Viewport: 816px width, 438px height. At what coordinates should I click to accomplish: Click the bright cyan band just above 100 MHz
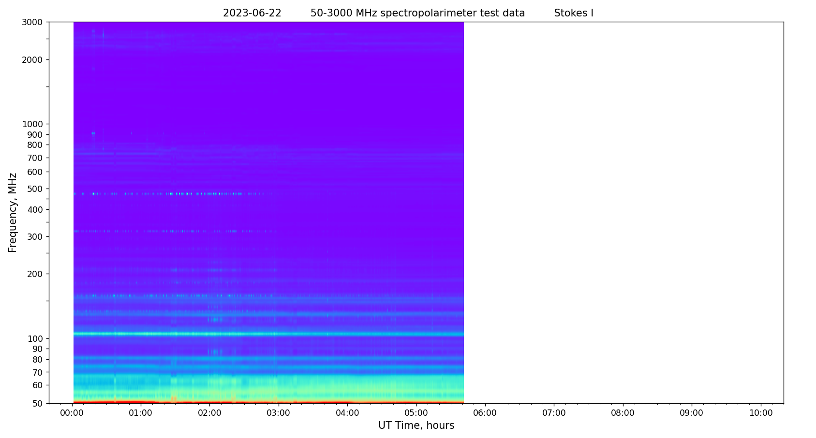click(268, 334)
